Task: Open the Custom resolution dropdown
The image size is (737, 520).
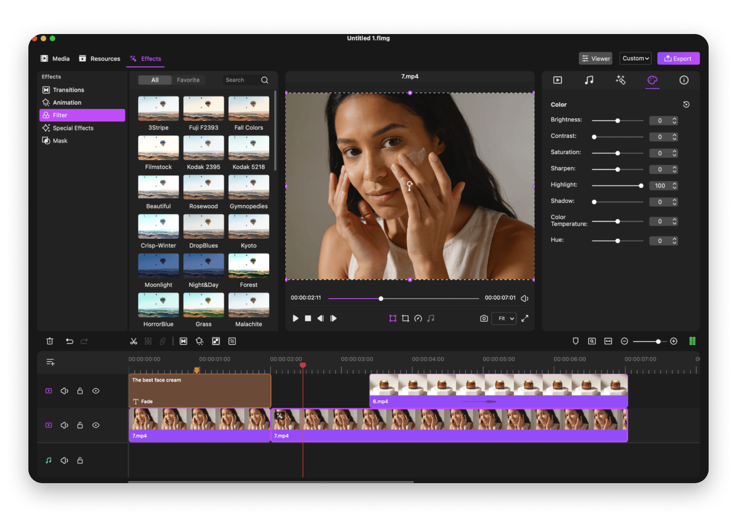Action: (x=635, y=58)
